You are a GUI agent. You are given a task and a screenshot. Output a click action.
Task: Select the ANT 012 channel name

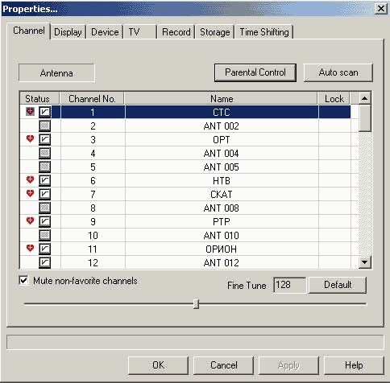click(222, 262)
